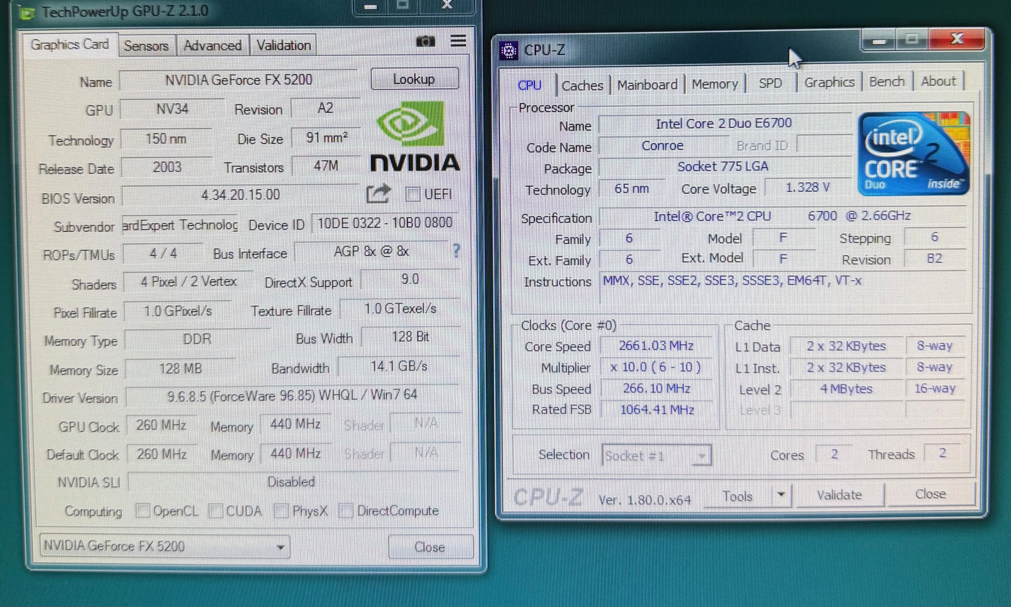Screen dimensions: 1011x607
Task: Click the Rated FSB value 1064.41 MHz
Action: click(657, 409)
